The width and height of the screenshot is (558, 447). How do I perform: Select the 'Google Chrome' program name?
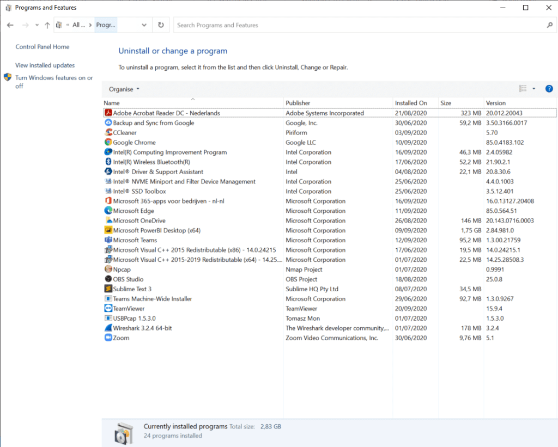[134, 142]
